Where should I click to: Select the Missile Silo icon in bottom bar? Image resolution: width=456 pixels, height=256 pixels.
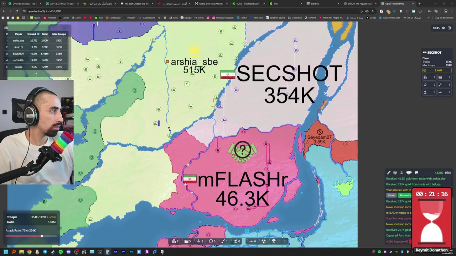[x=223, y=241]
